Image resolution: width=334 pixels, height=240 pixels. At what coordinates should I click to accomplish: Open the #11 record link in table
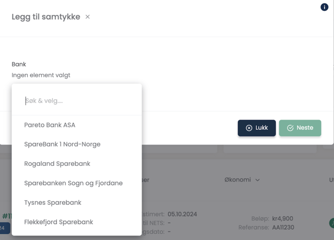pos(6,216)
